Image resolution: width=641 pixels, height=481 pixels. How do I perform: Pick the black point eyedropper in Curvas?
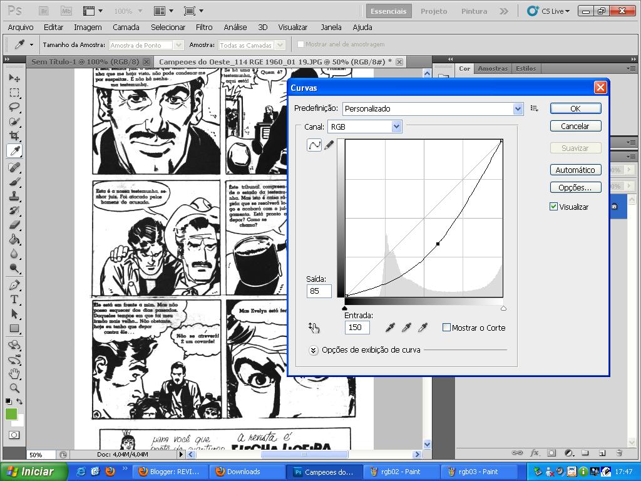[x=390, y=327]
